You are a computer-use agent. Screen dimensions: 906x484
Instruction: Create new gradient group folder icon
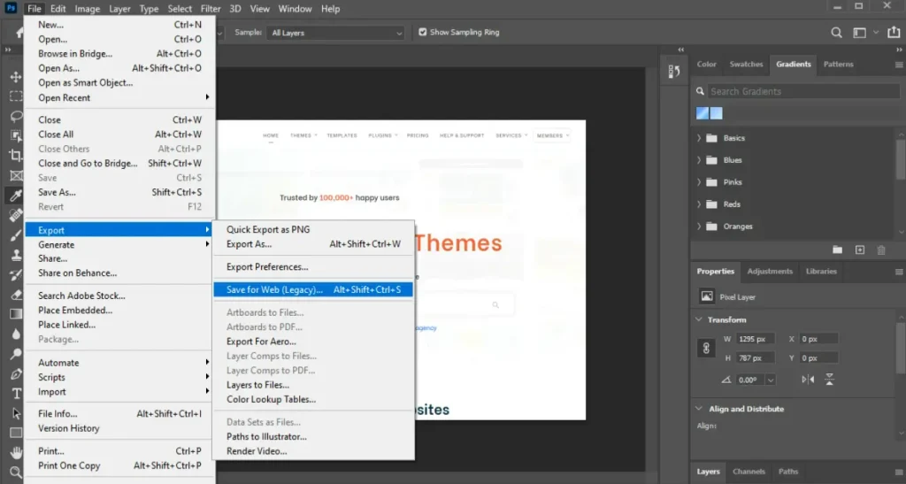(x=837, y=250)
